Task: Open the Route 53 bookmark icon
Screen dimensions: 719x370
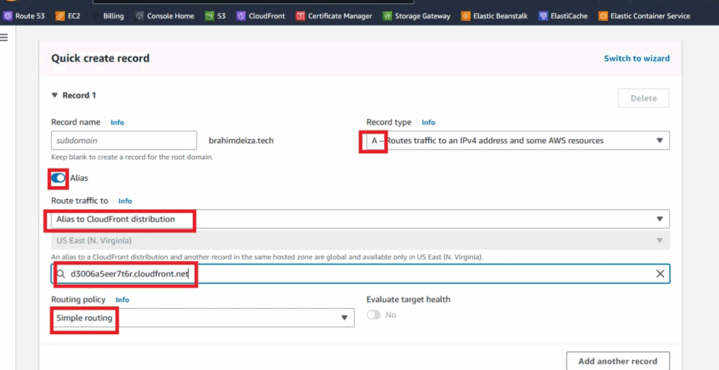Action: [7, 16]
